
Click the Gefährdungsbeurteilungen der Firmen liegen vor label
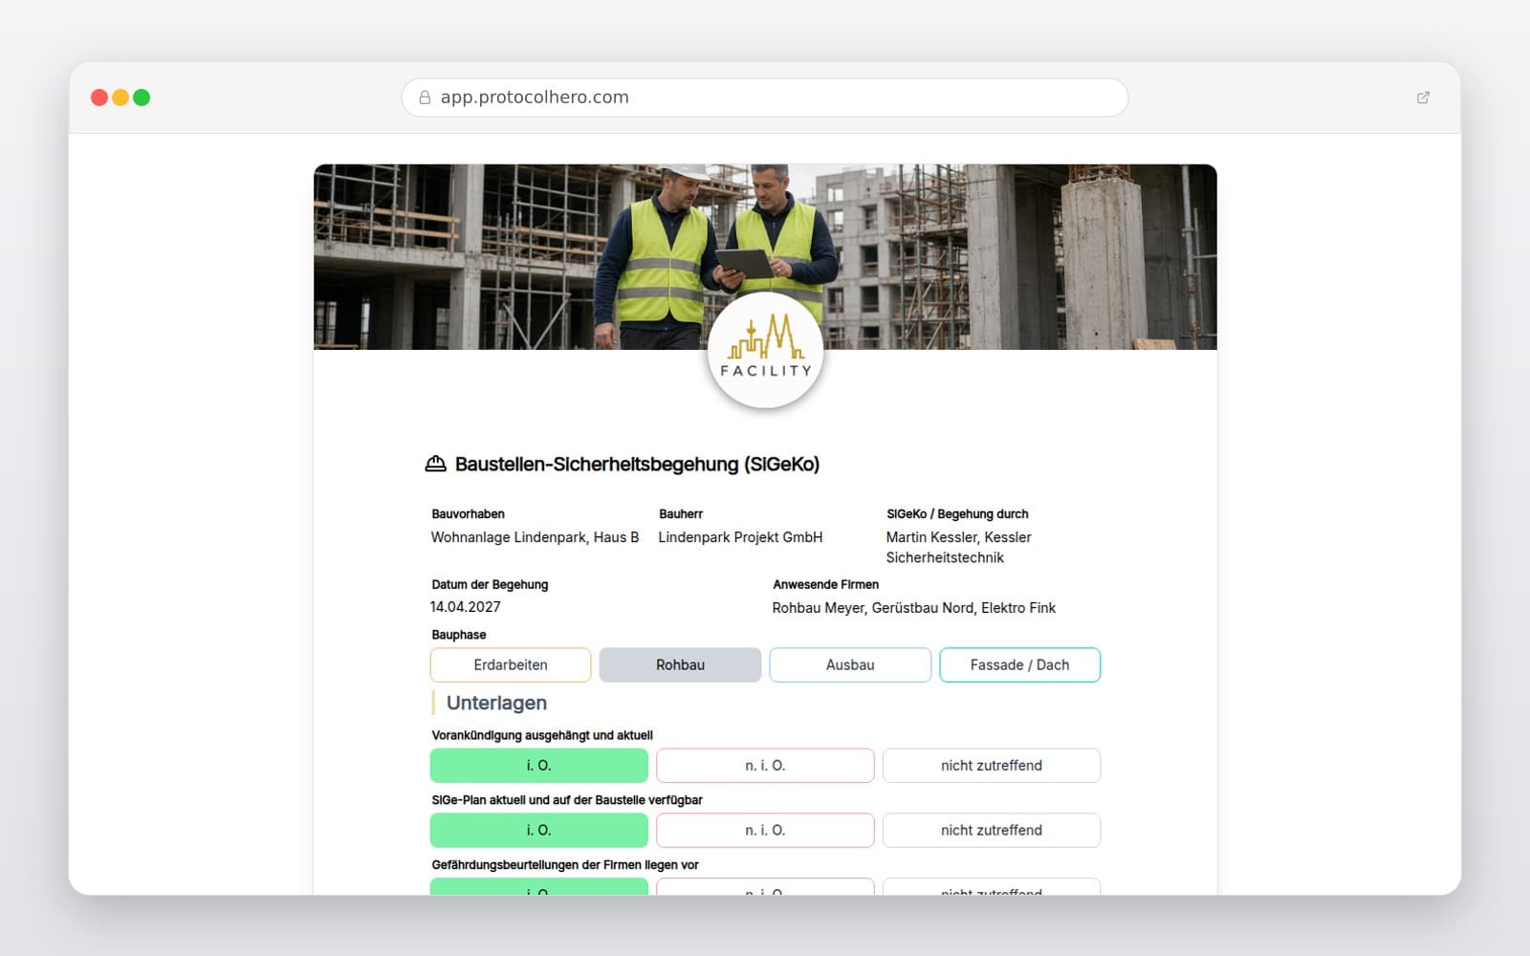coord(565,865)
